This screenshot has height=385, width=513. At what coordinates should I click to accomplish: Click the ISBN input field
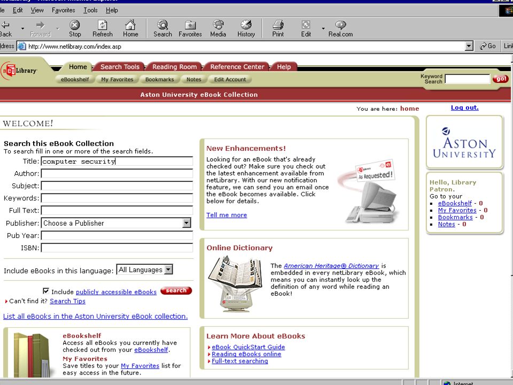(x=117, y=248)
